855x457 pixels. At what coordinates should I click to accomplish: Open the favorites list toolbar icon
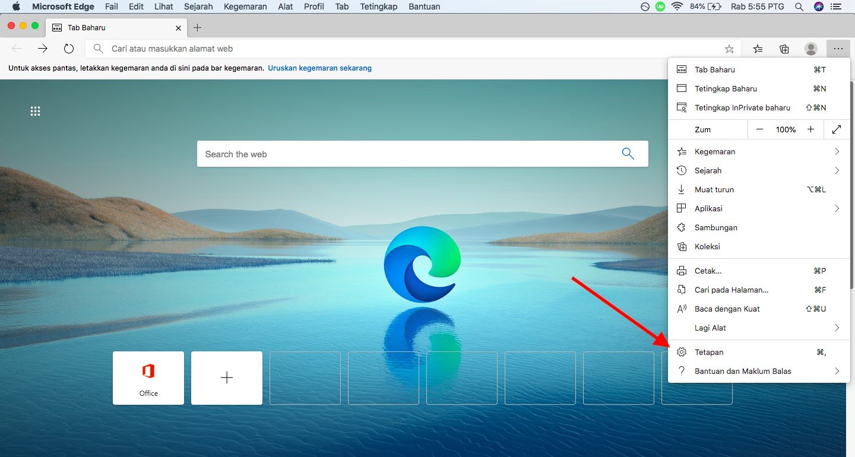(x=758, y=49)
